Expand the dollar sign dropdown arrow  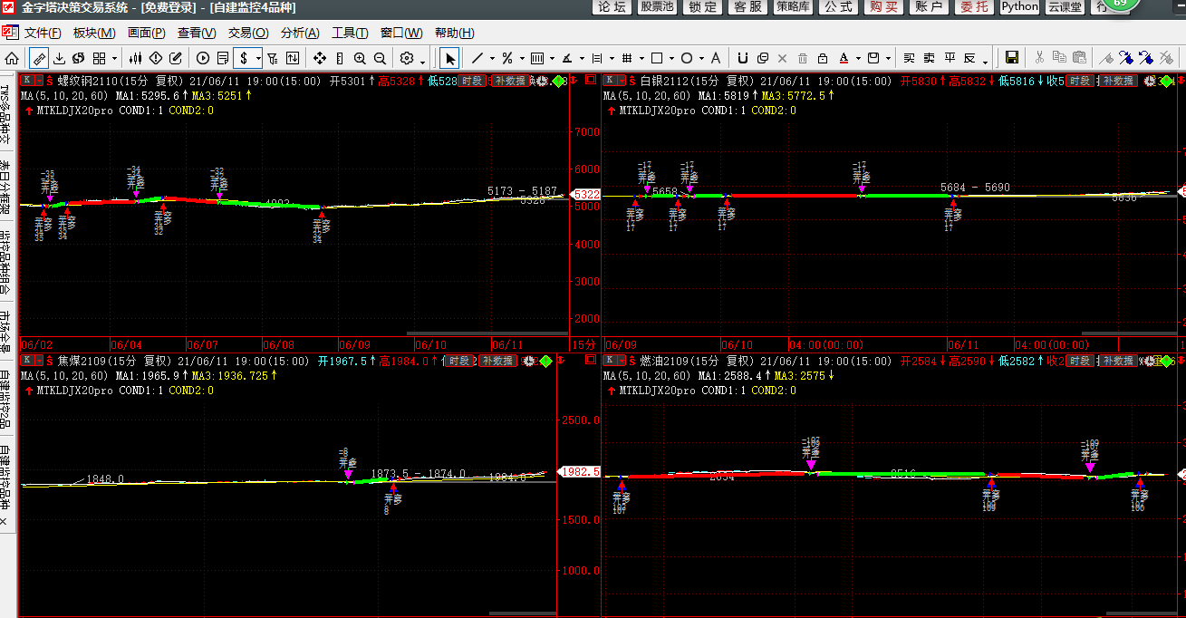click(258, 59)
